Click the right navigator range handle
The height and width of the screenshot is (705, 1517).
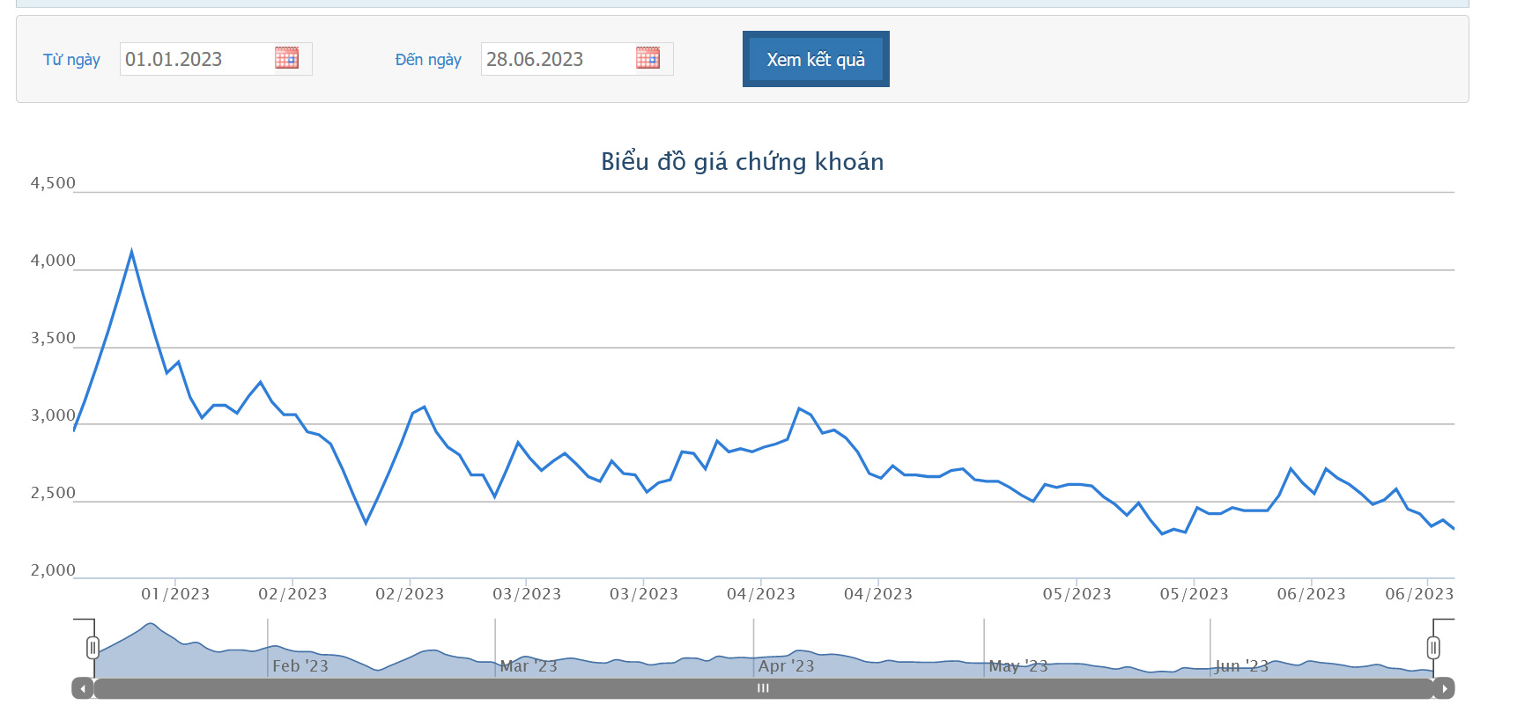coord(1433,649)
